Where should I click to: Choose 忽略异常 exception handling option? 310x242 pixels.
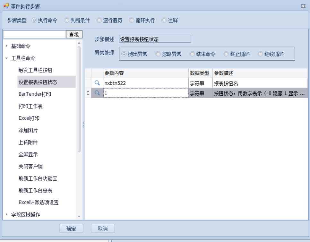pyautogui.click(x=158, y=54)
